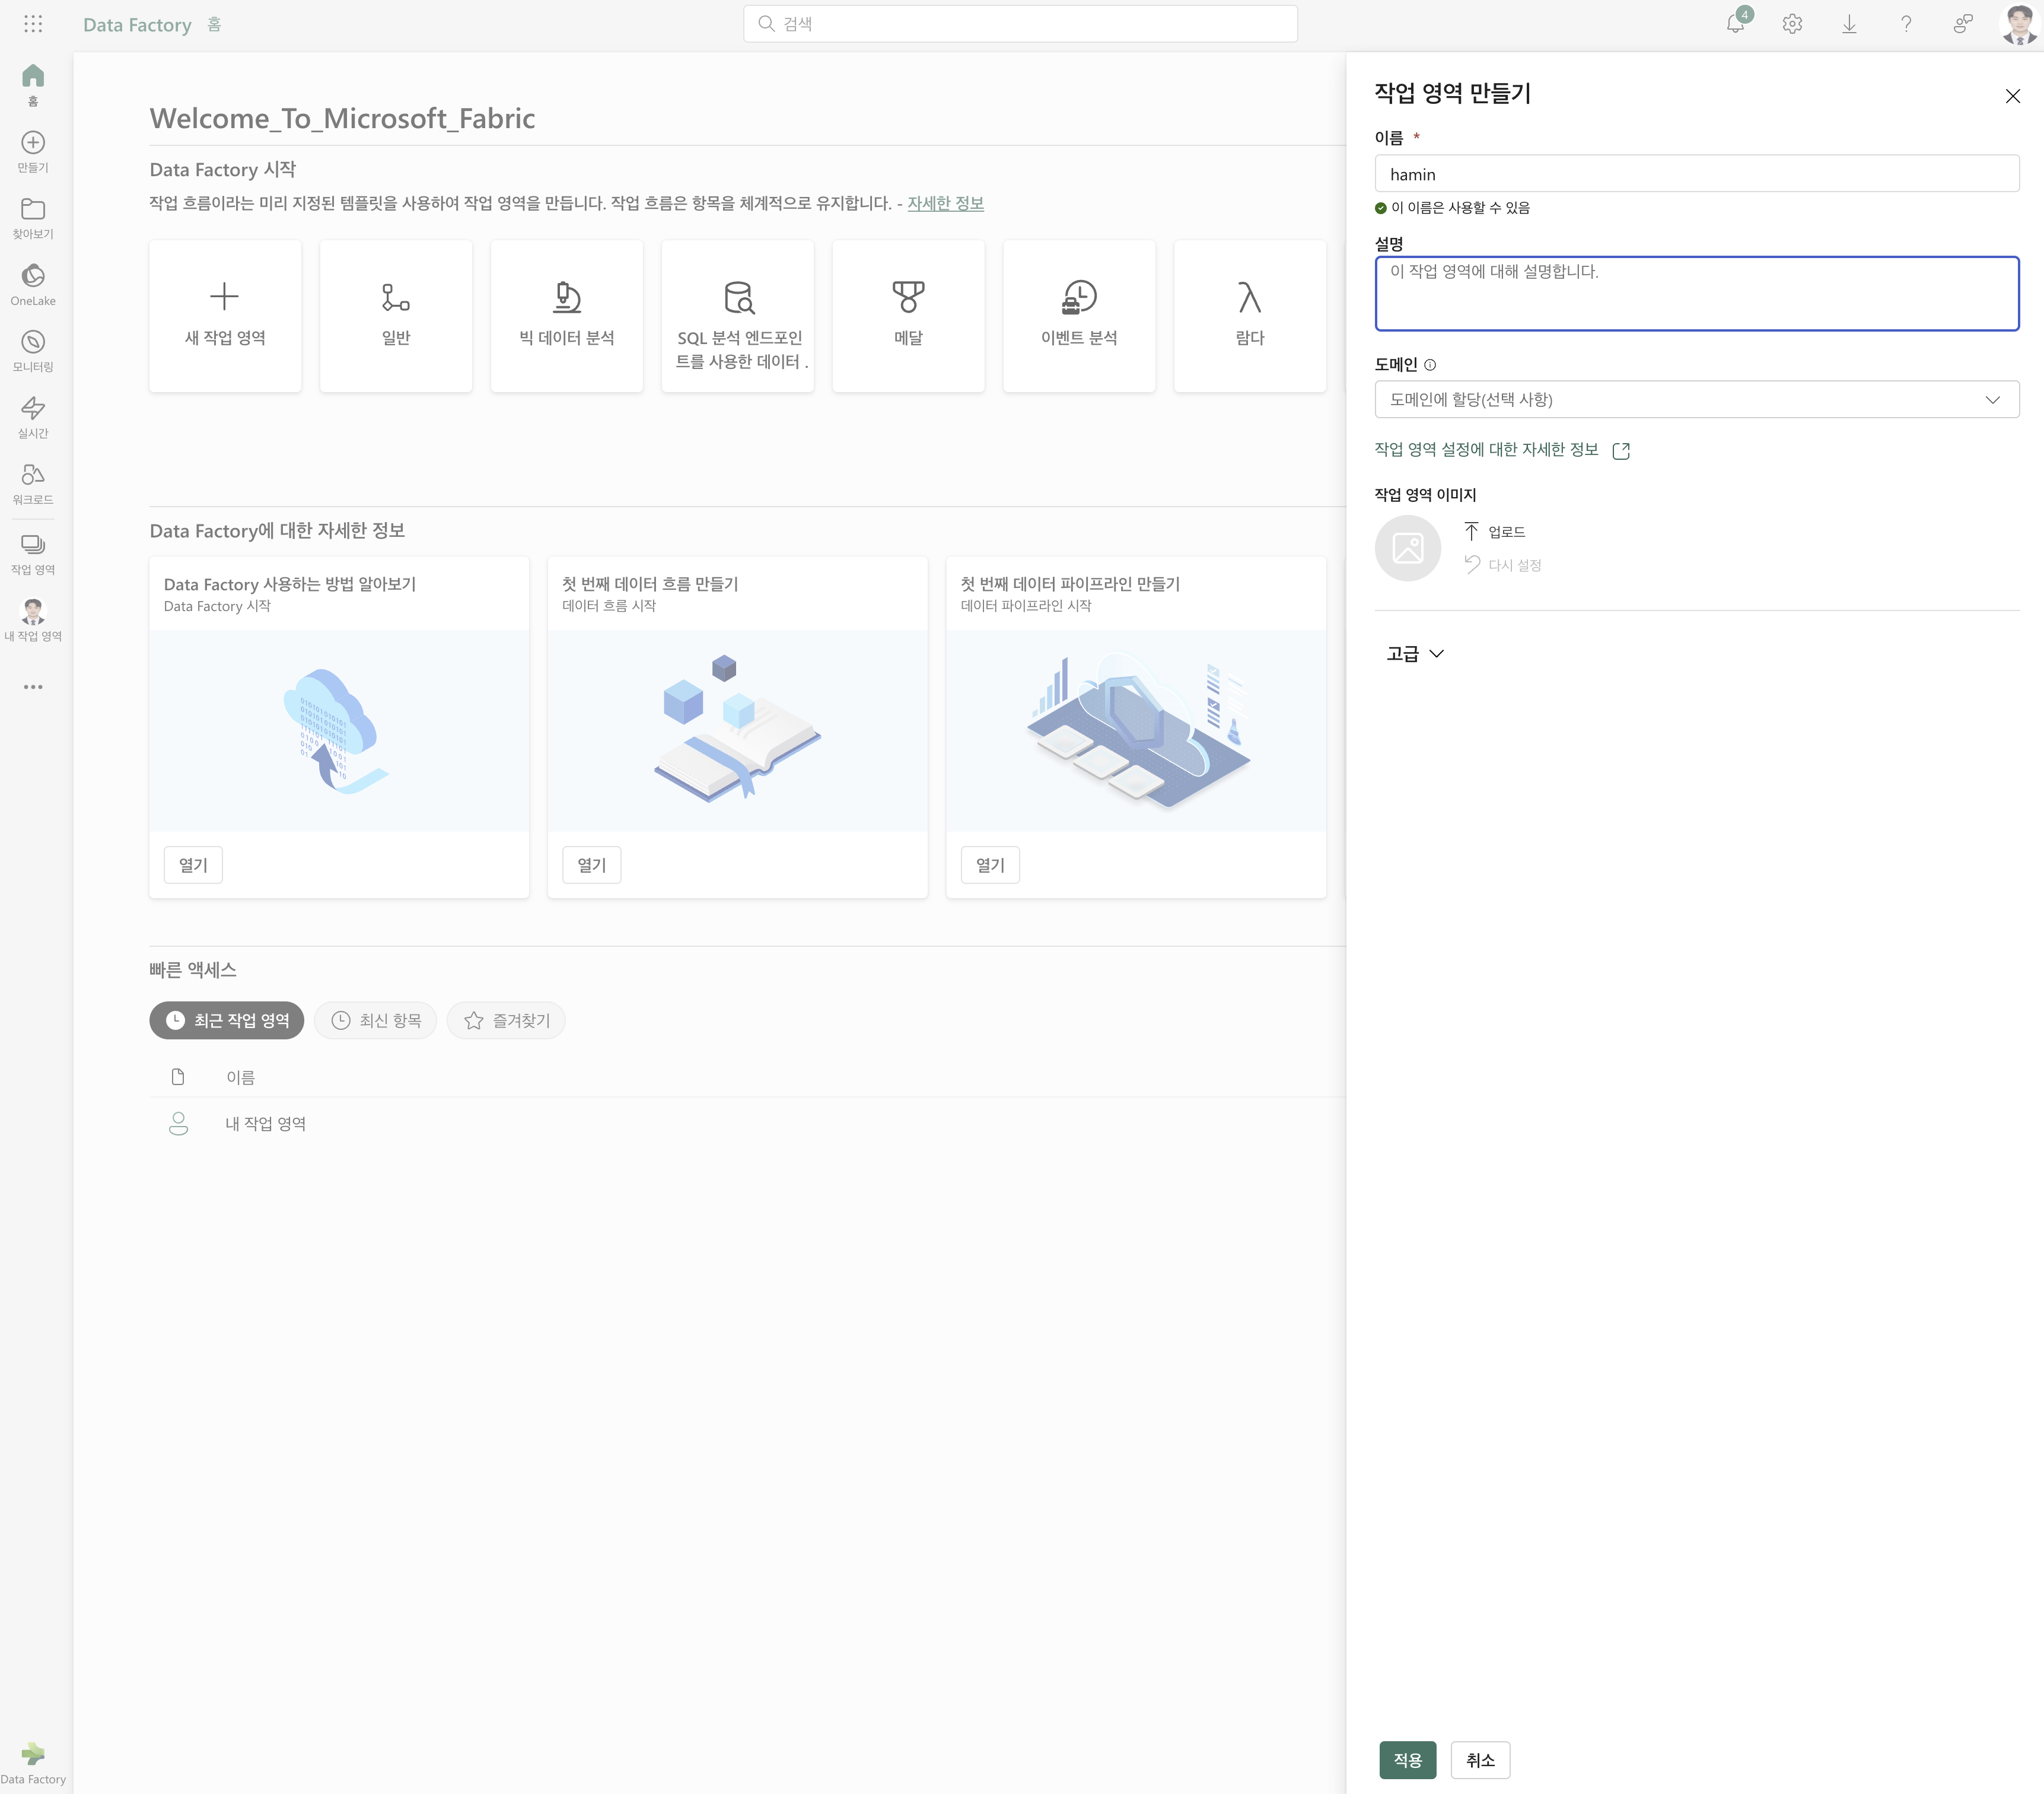The height and width of the screenshot is (1794, 2044).
Task: Select the 즐겨찾기 (Favorites) tab
Action: [x=506, y=1020]
